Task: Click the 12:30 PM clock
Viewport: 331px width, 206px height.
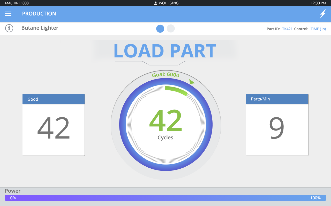Action: pos(318,3)
